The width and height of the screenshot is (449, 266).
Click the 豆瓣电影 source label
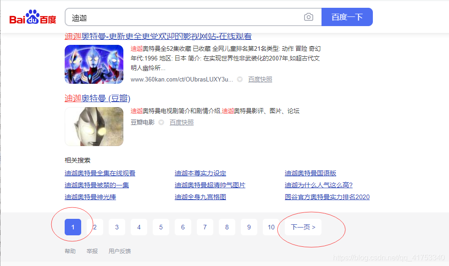point(143,123)
